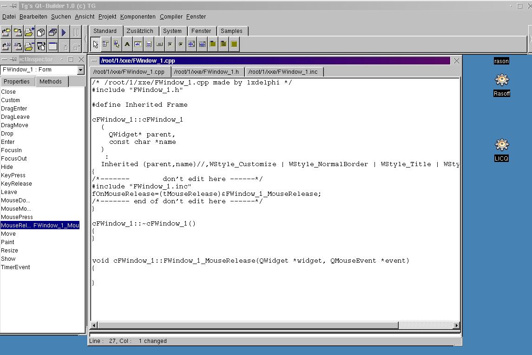Click the blue Run arrow icon

(x=64, y=32)
